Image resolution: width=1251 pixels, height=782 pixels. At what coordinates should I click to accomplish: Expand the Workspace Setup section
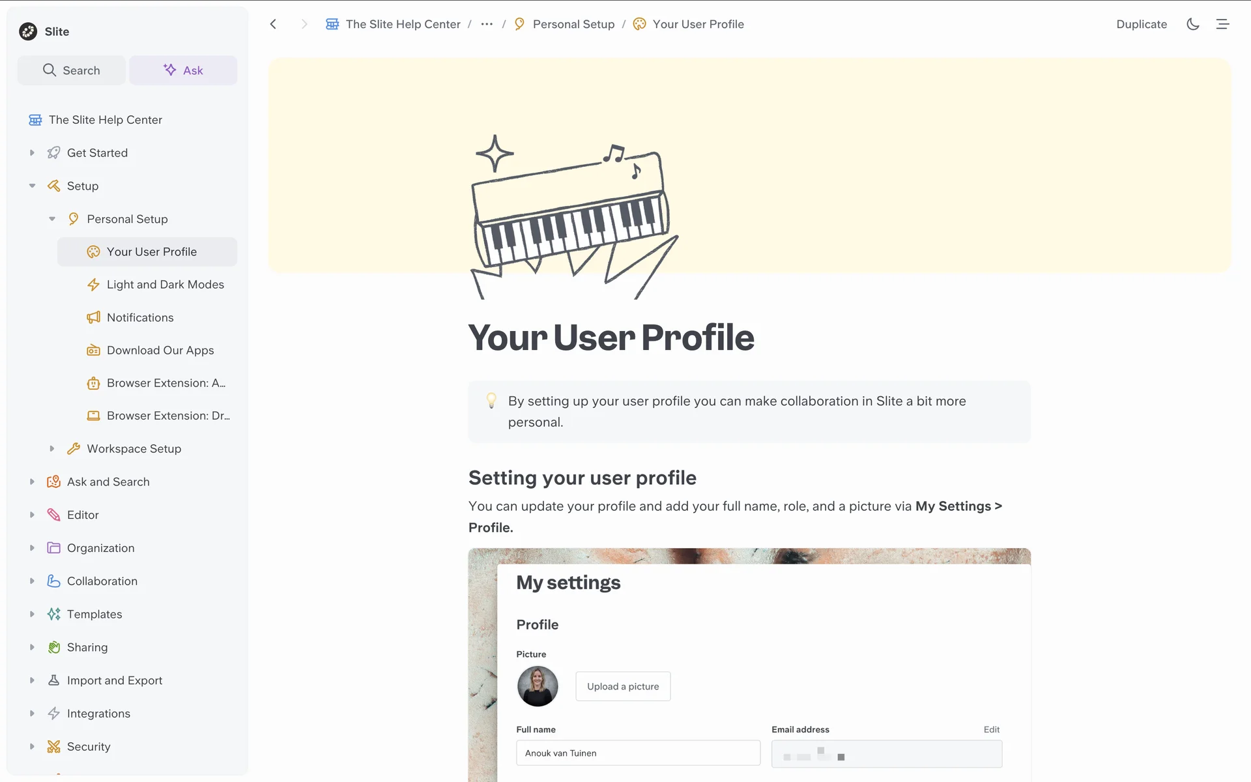52,448
